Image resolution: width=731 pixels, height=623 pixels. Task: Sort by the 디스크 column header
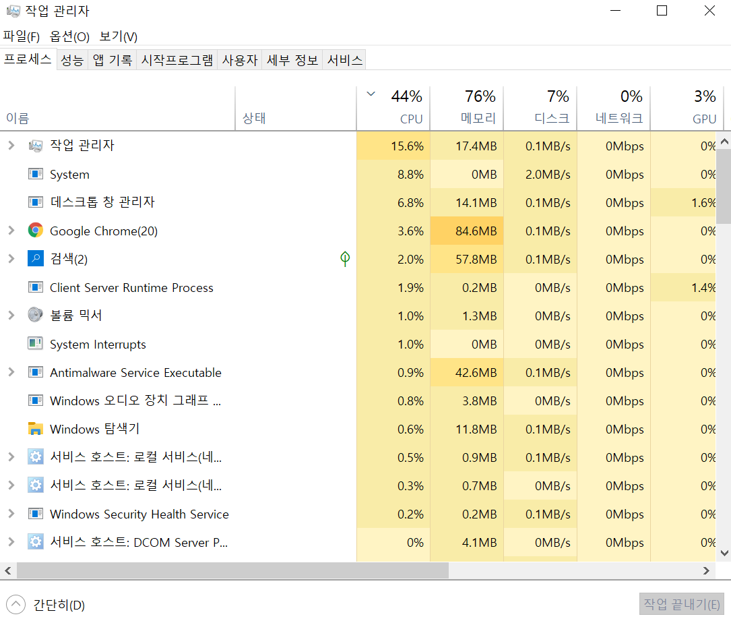(540, 109)
